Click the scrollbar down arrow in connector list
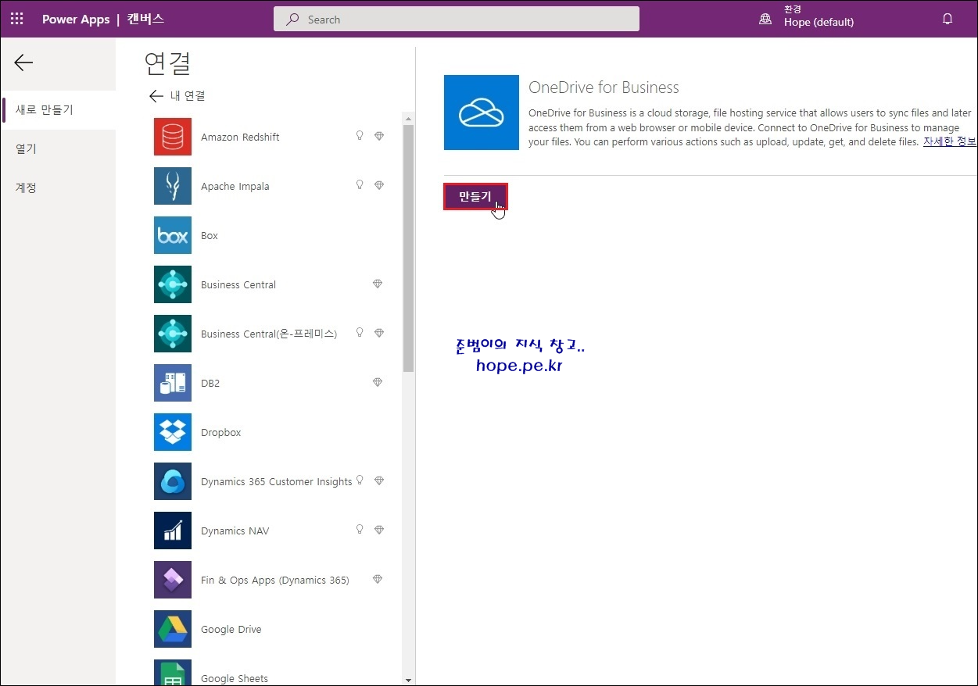The image size is (978, 686). tap(408, 681)
